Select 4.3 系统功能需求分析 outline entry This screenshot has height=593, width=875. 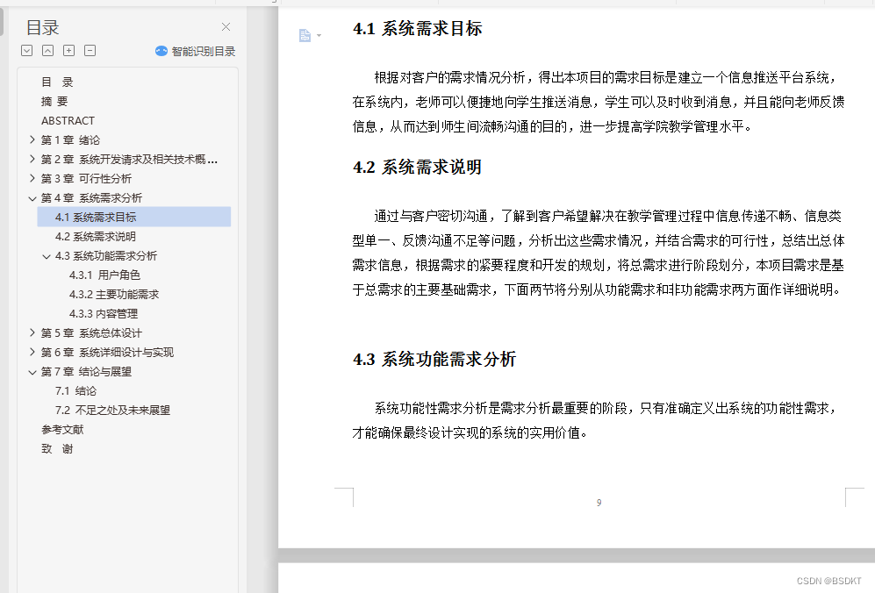(106, 256)
